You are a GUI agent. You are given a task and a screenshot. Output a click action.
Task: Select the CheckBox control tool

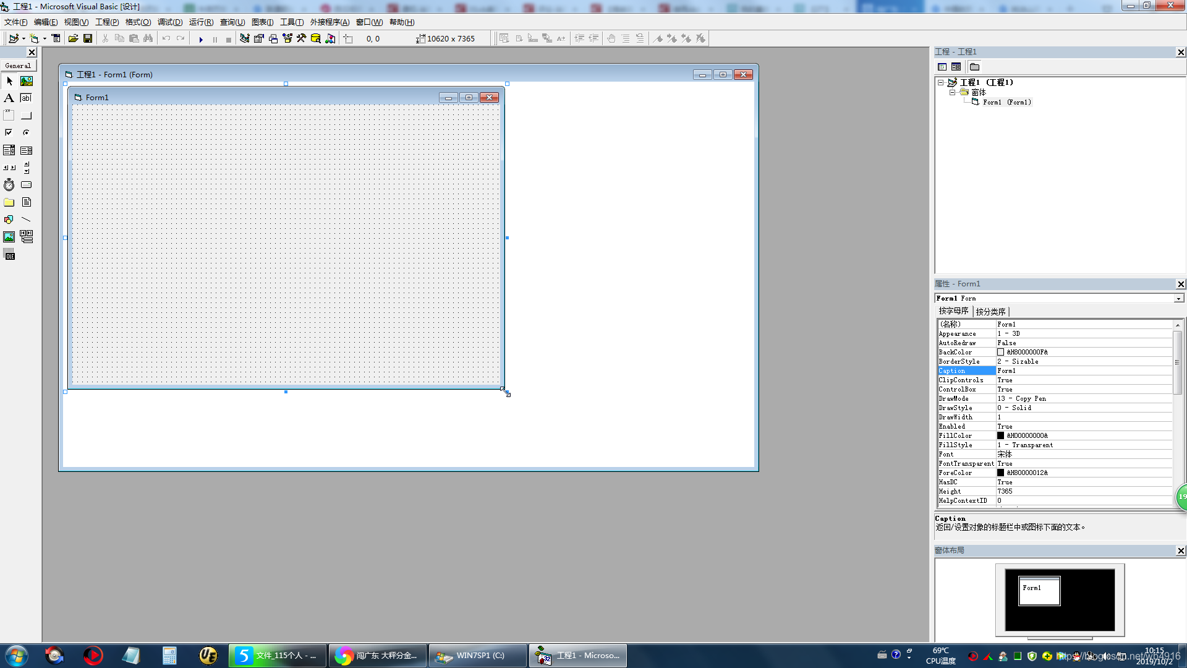[9, 132]
